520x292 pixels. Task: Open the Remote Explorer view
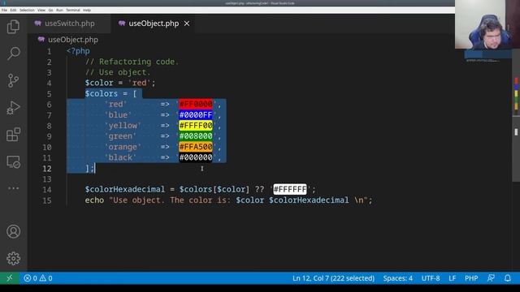[13, 161]
